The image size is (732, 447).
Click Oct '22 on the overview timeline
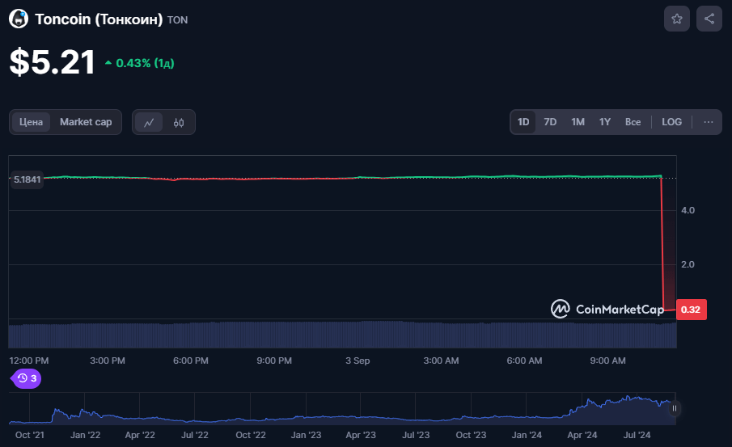[250, 435]
